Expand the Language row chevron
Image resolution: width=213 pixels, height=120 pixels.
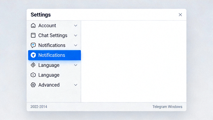[76, 65]
